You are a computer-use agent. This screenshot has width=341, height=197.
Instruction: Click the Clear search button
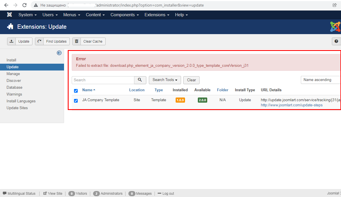click(x=191, y=80)
